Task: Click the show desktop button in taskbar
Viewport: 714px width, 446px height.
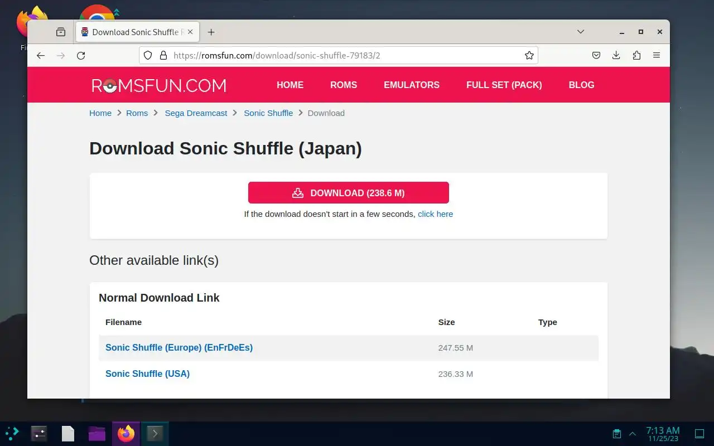Action: 699,433
